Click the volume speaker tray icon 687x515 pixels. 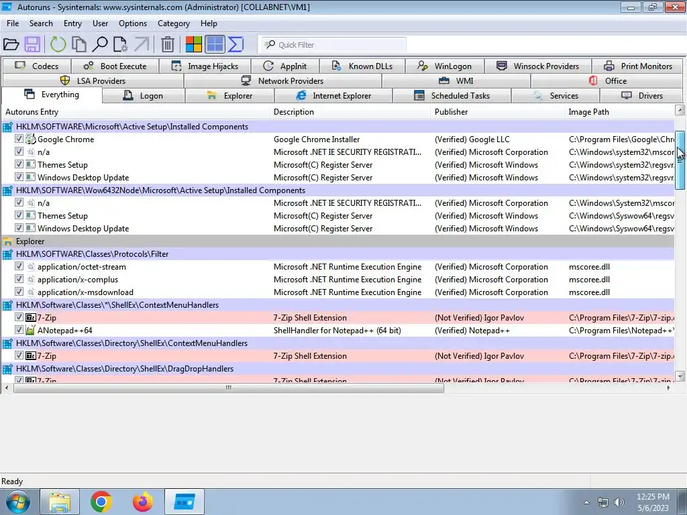pos(619,502)
